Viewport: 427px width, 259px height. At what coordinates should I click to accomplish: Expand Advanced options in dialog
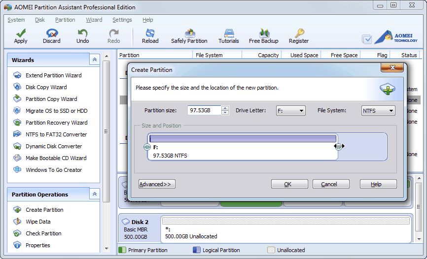(157, 184)
